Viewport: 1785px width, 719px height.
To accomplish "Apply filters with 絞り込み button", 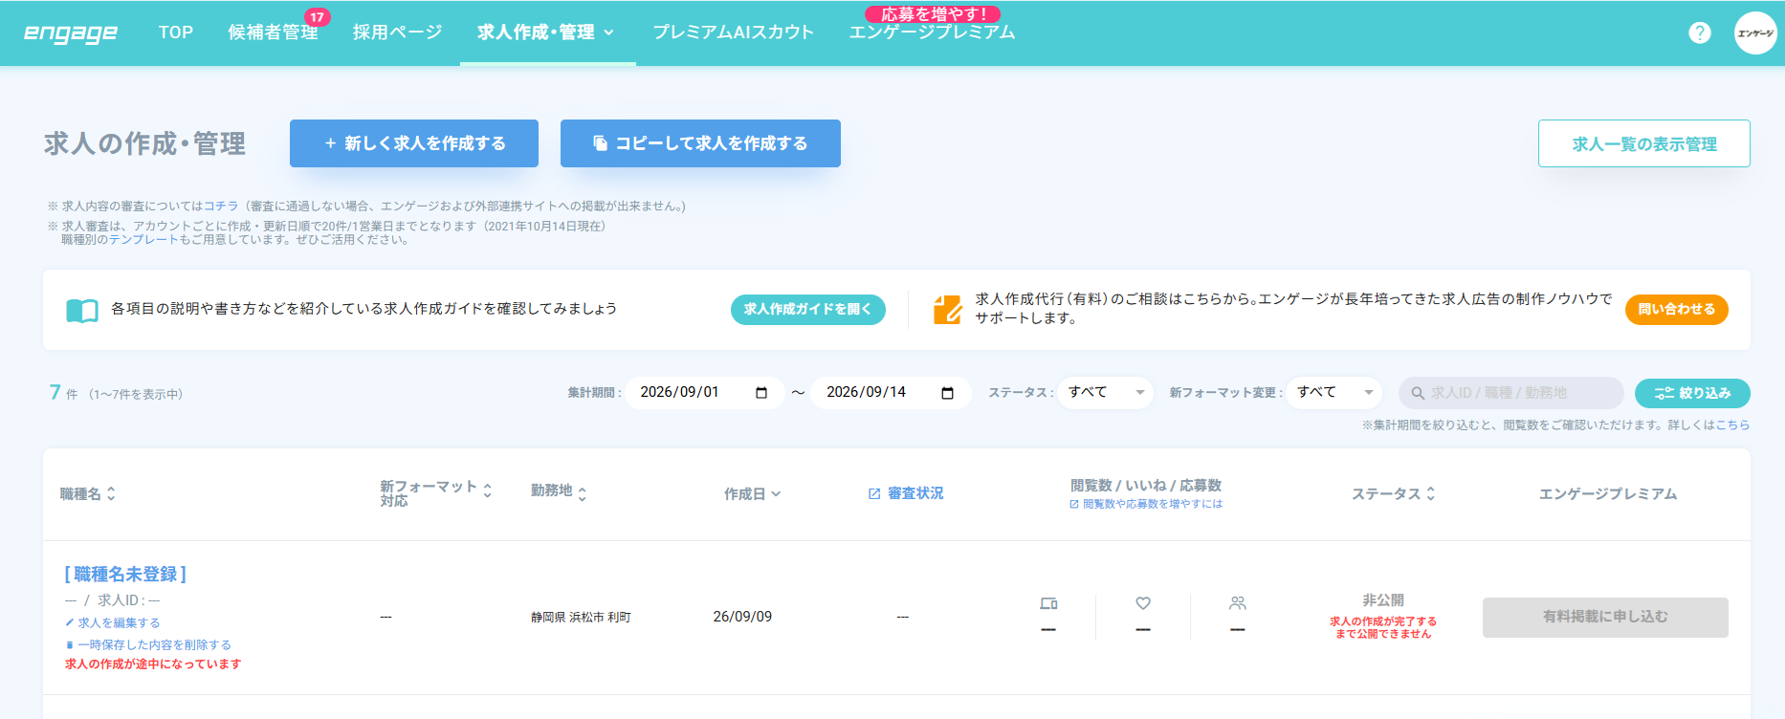I will 1692,393.
